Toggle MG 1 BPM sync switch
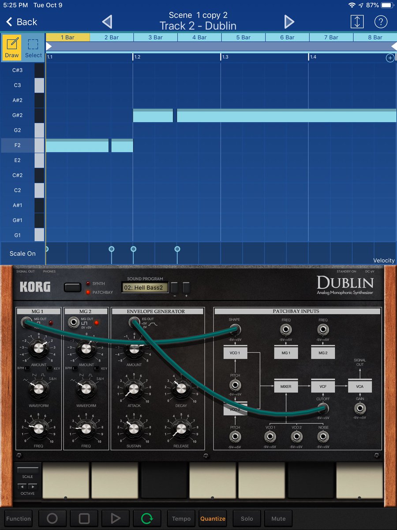This screenshot has height=530, width=397. coord(27,368)
